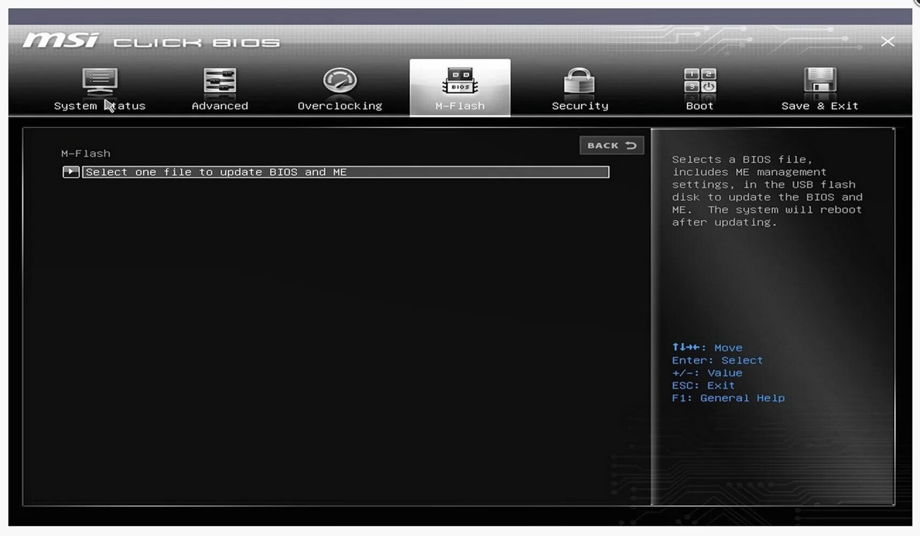The width and height of the screenshot is (920, 536).
Task: Switch to the Boot tab label
Action: (700, 106)
